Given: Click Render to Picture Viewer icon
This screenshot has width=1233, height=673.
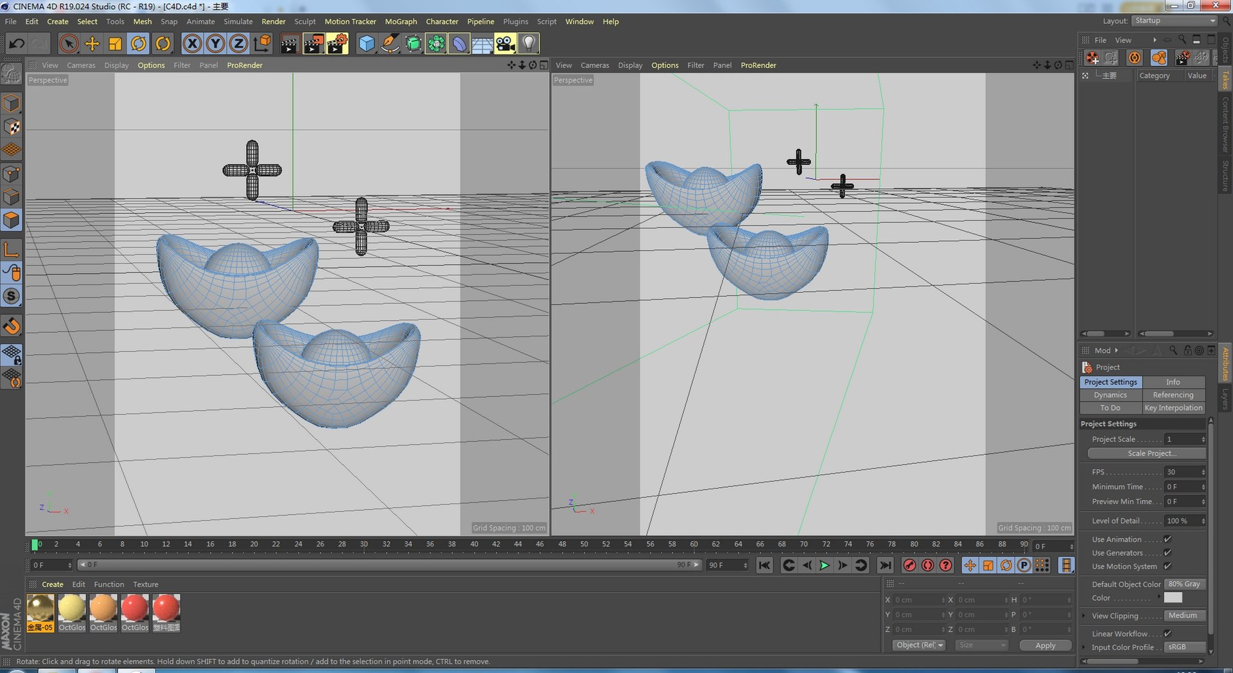Looking at the screenshot, I should 313,44.
